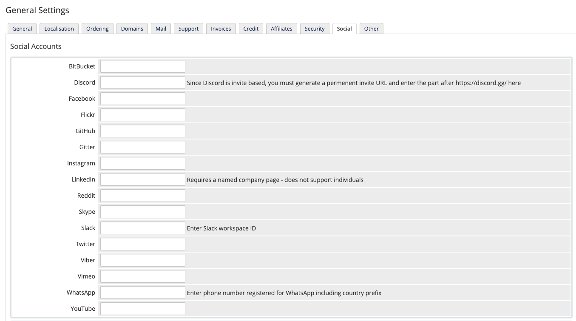Screen dimensions: 576x321
Task: Select the Social tab
Action: [344, 28]
